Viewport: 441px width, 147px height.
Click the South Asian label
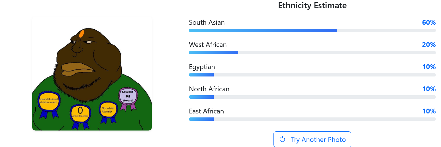[207, 22]
